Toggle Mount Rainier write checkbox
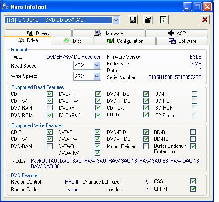This screenshot has height=202, width=219. [x=146, y=146]
